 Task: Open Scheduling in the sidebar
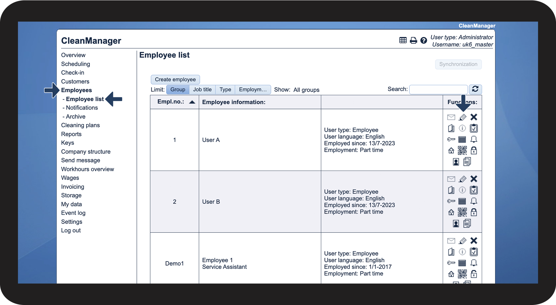(76, 64)
